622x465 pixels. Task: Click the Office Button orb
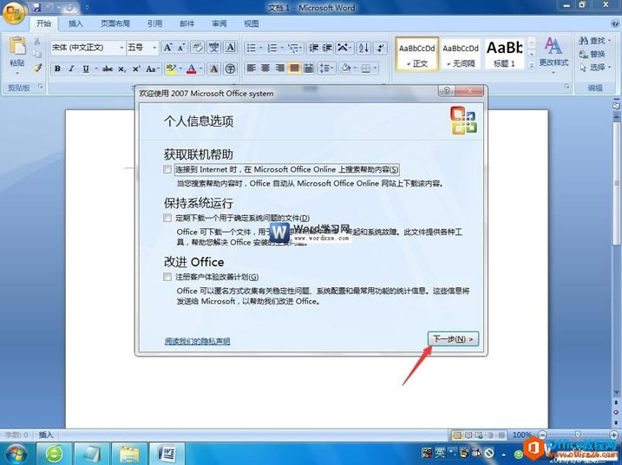coord(13,13)
